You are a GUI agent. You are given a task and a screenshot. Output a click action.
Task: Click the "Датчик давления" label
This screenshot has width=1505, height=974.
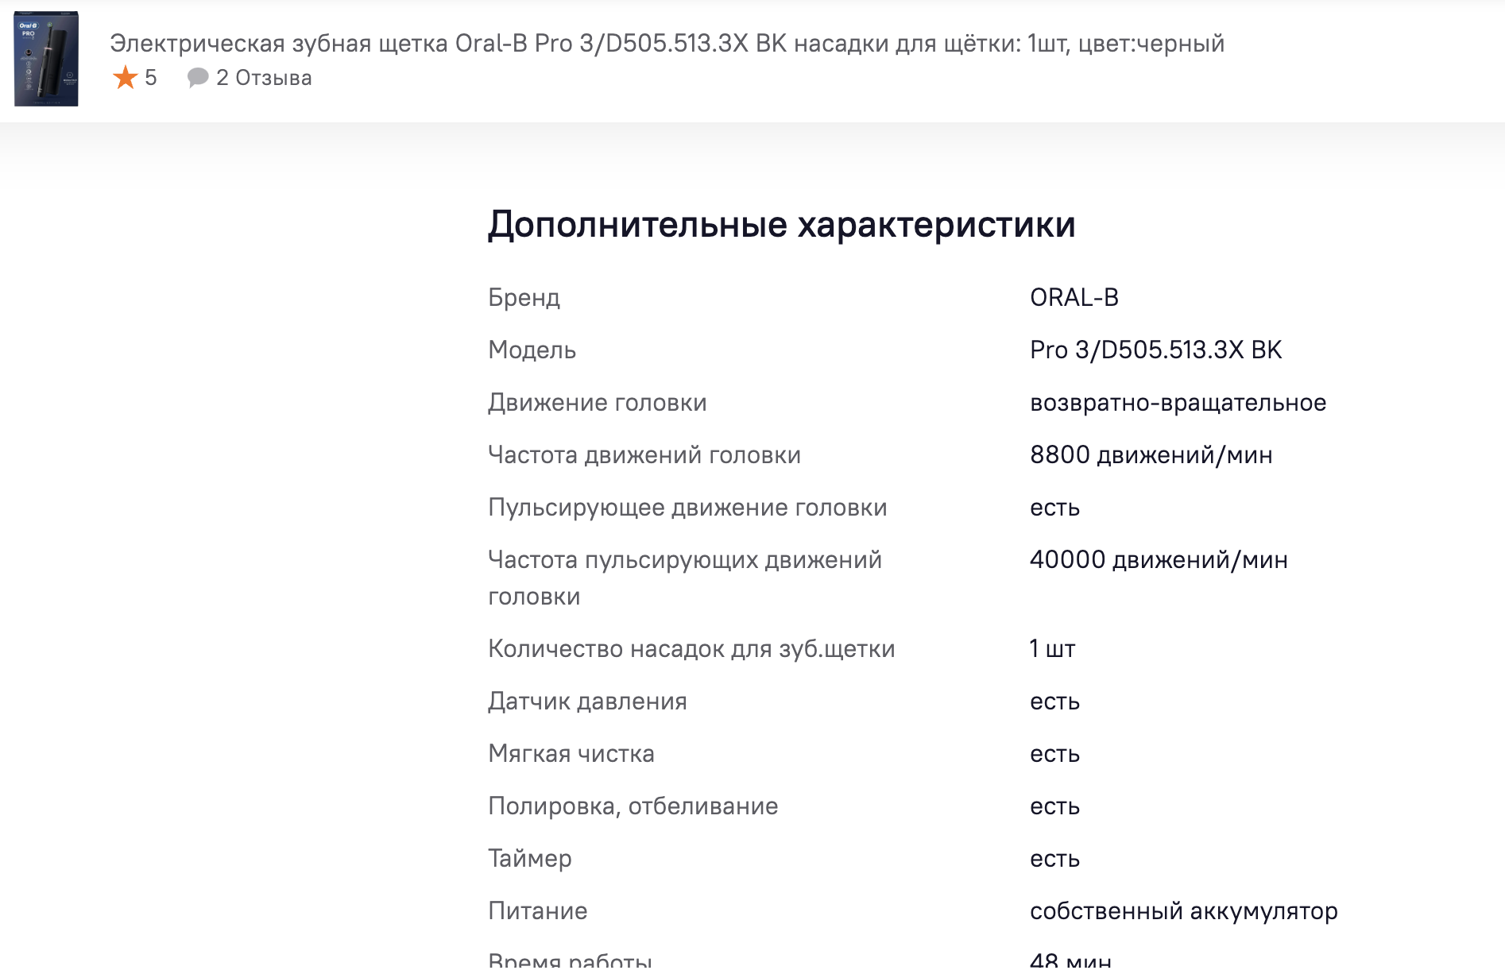point(587,702)
